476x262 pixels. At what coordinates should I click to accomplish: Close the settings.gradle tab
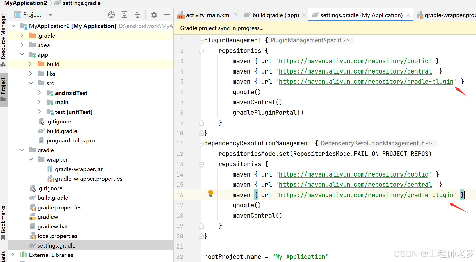coord(408,15)
